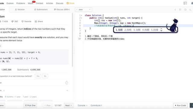
Task: Open the Contest menu item
Action: [40, 3]
